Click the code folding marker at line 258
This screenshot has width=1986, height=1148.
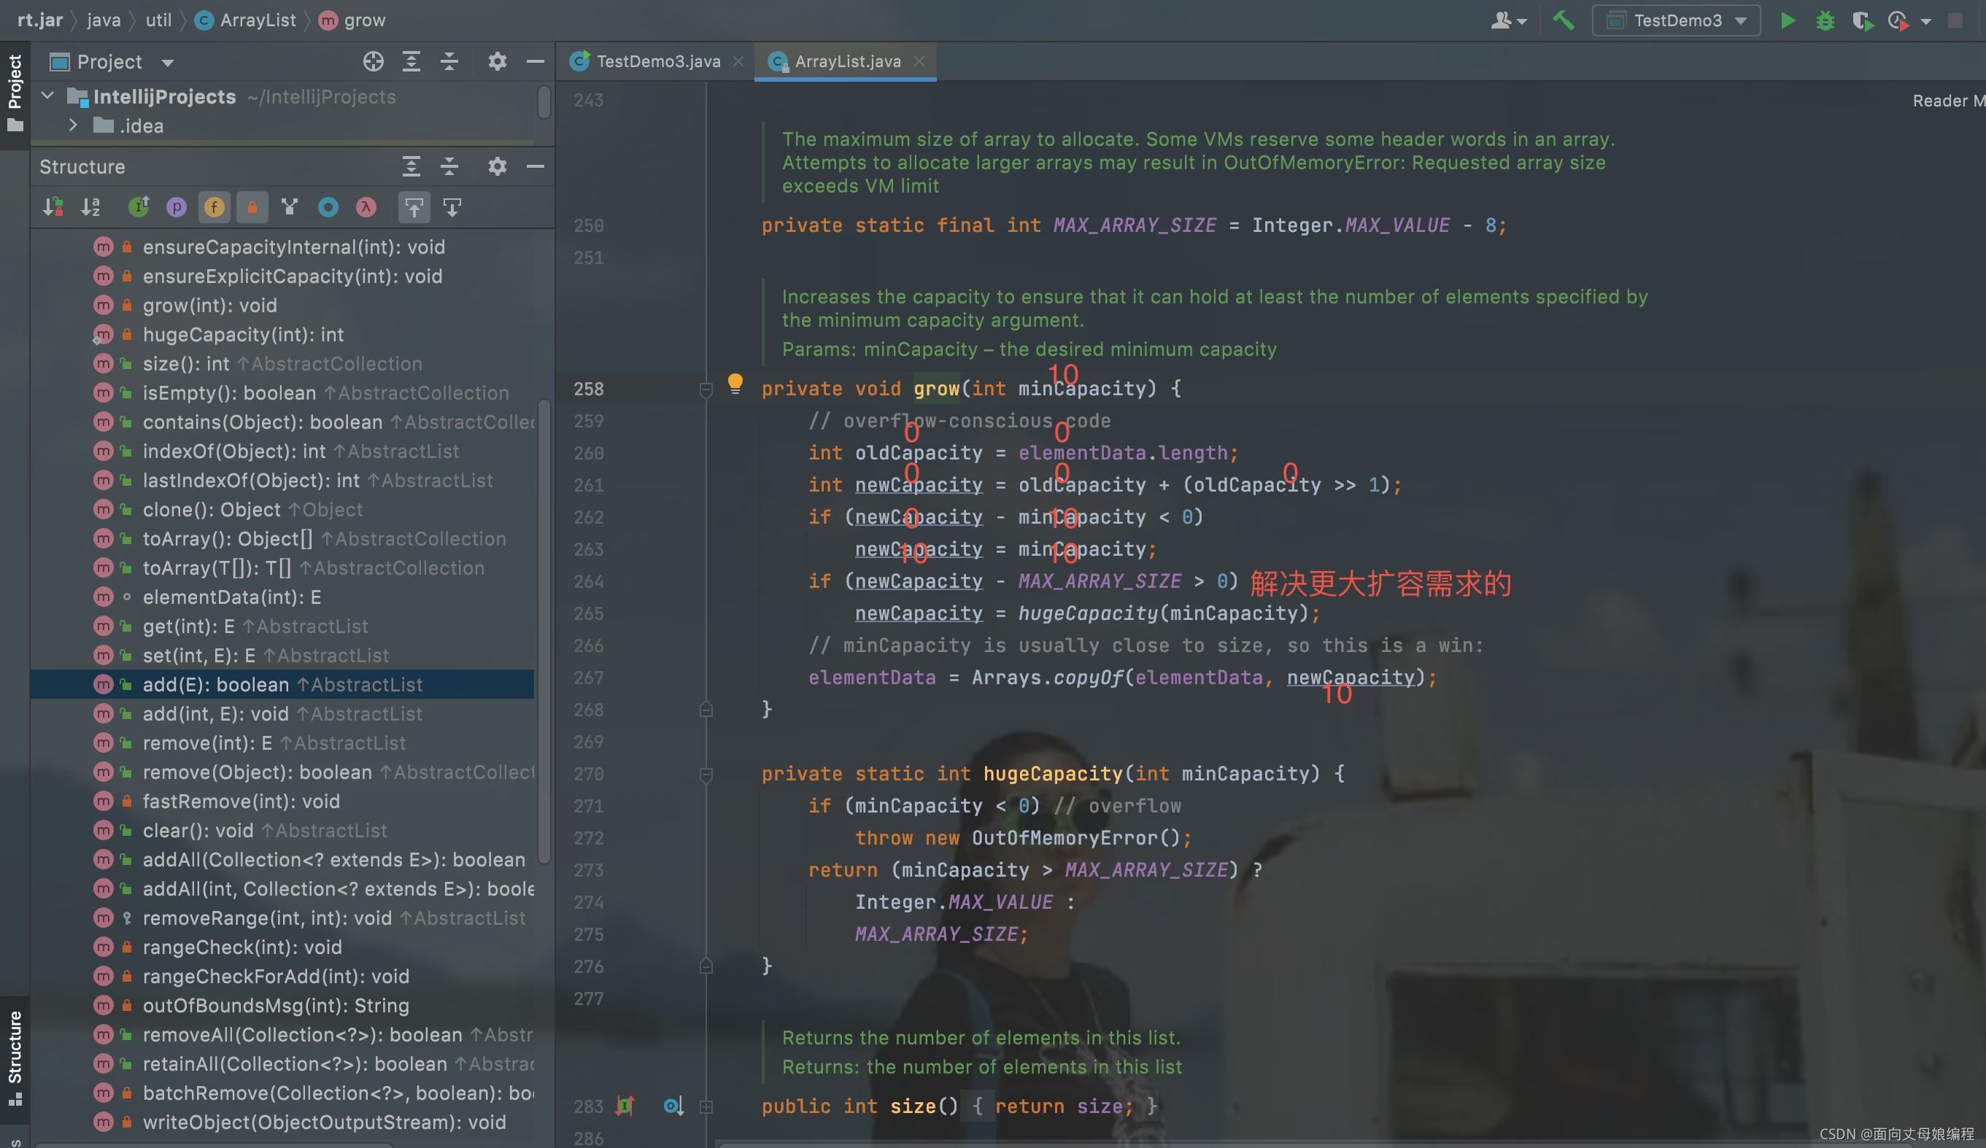point(705,390)
